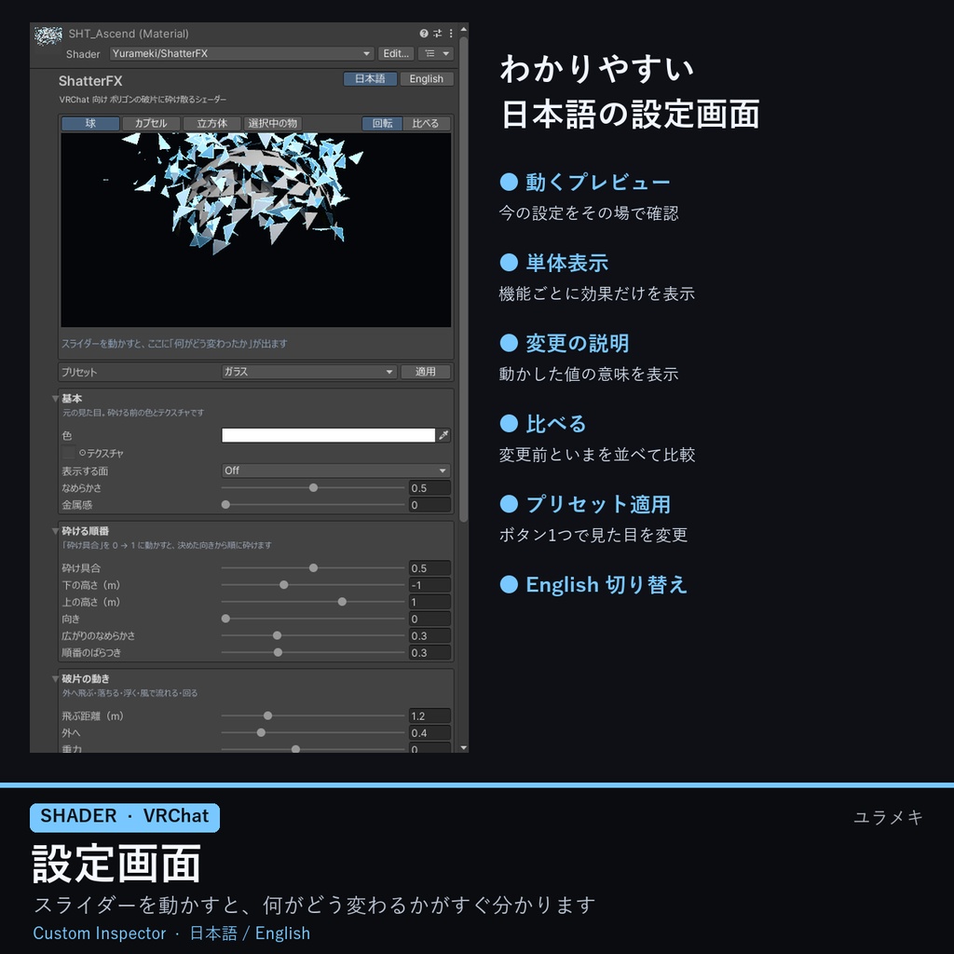Click the English 切り替え feature heading
This screenshot has width=954, height=954.
pyautogui.click(x=606, y=585)
